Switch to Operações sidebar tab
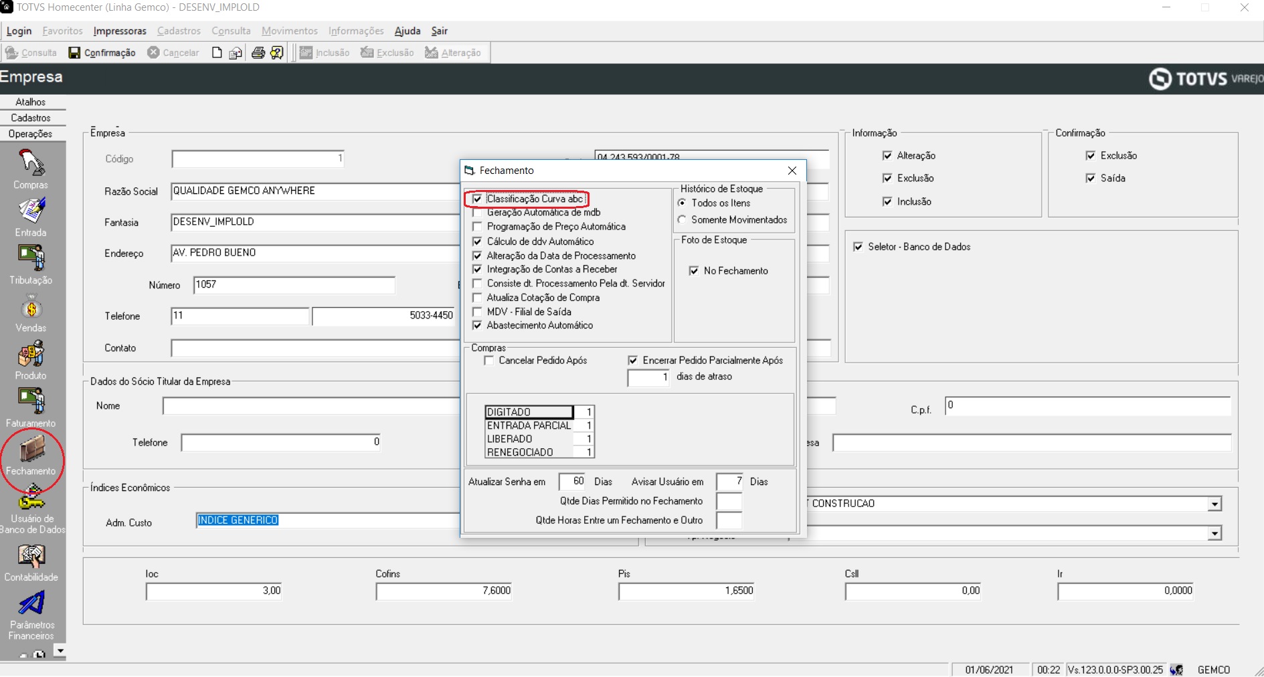The width and height of the screenshot is (1264, 677). coord(31,134)
